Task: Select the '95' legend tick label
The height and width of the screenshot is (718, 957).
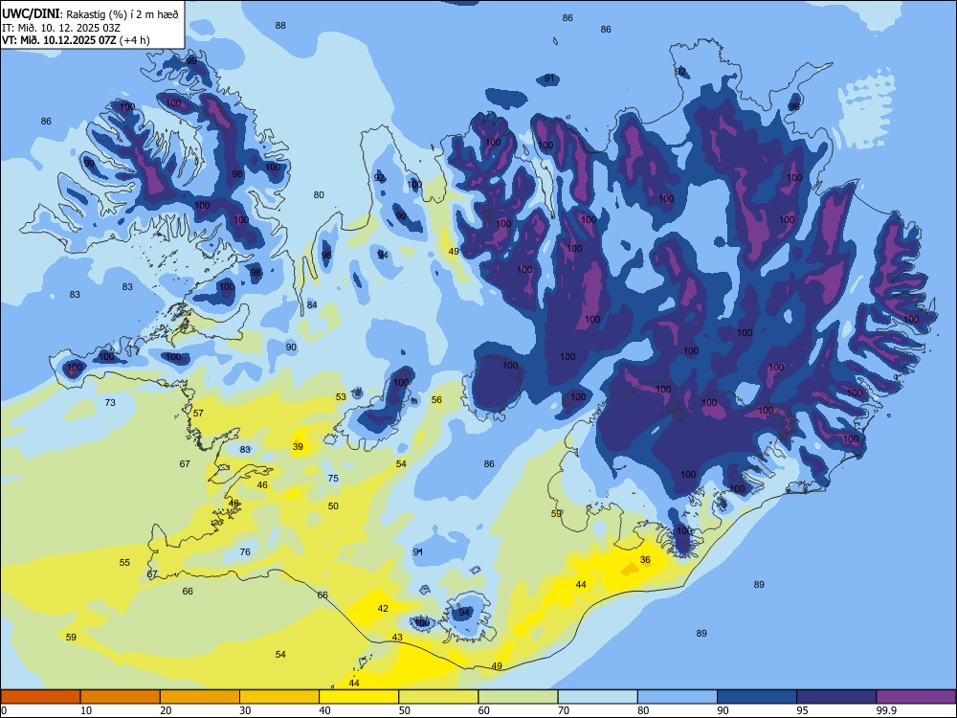Action: click(802, 710)
